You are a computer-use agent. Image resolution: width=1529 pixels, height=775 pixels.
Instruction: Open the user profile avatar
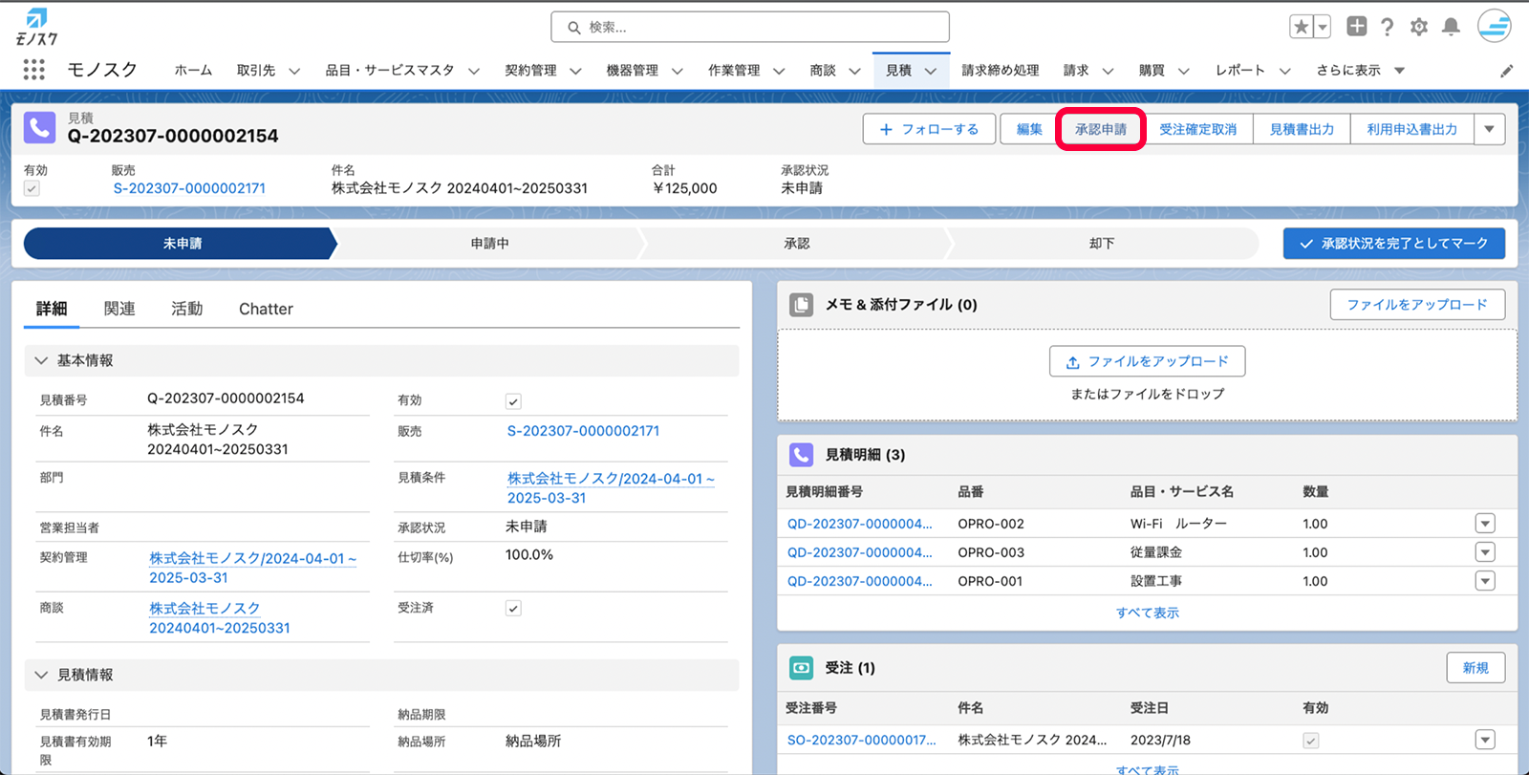pyautogui.click(x=1495, y=26)
